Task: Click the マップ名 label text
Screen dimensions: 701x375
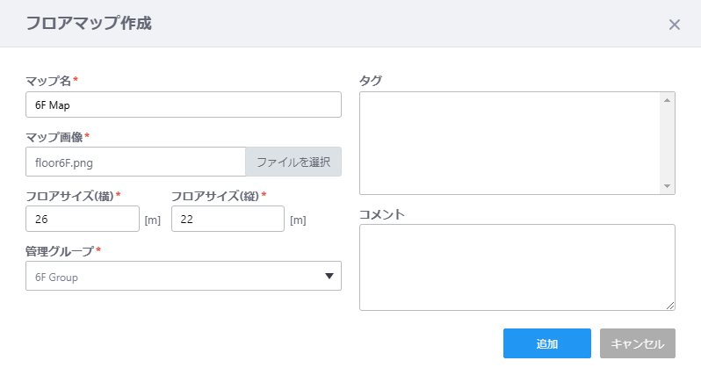Action: tap(48, 81)
